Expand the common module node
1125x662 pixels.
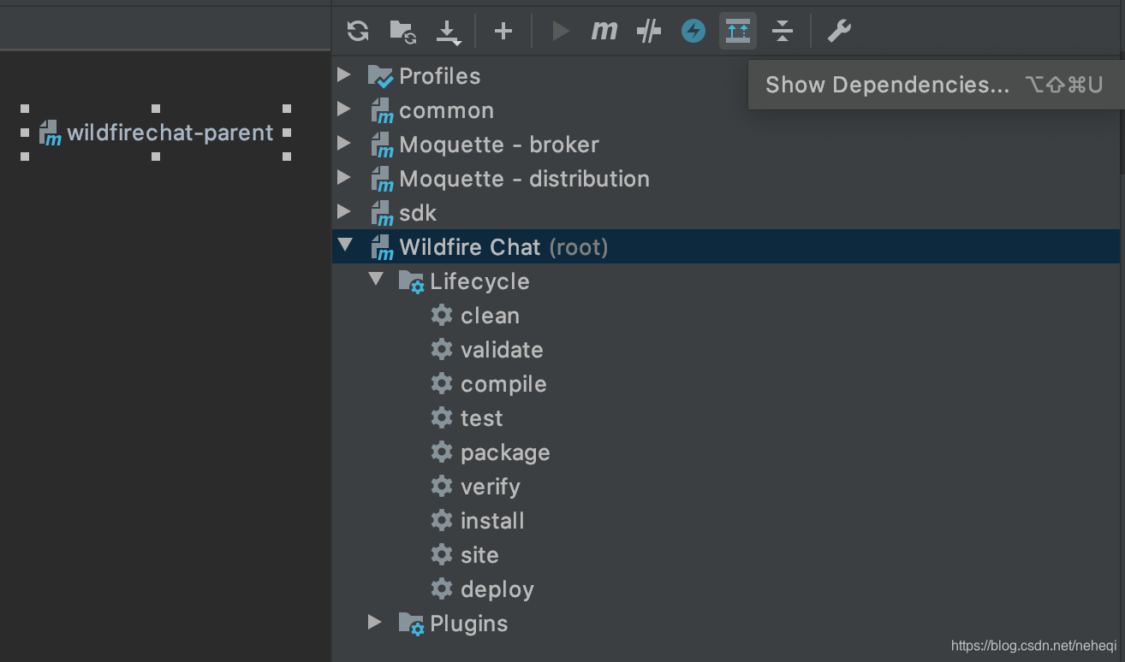(344, 109)
